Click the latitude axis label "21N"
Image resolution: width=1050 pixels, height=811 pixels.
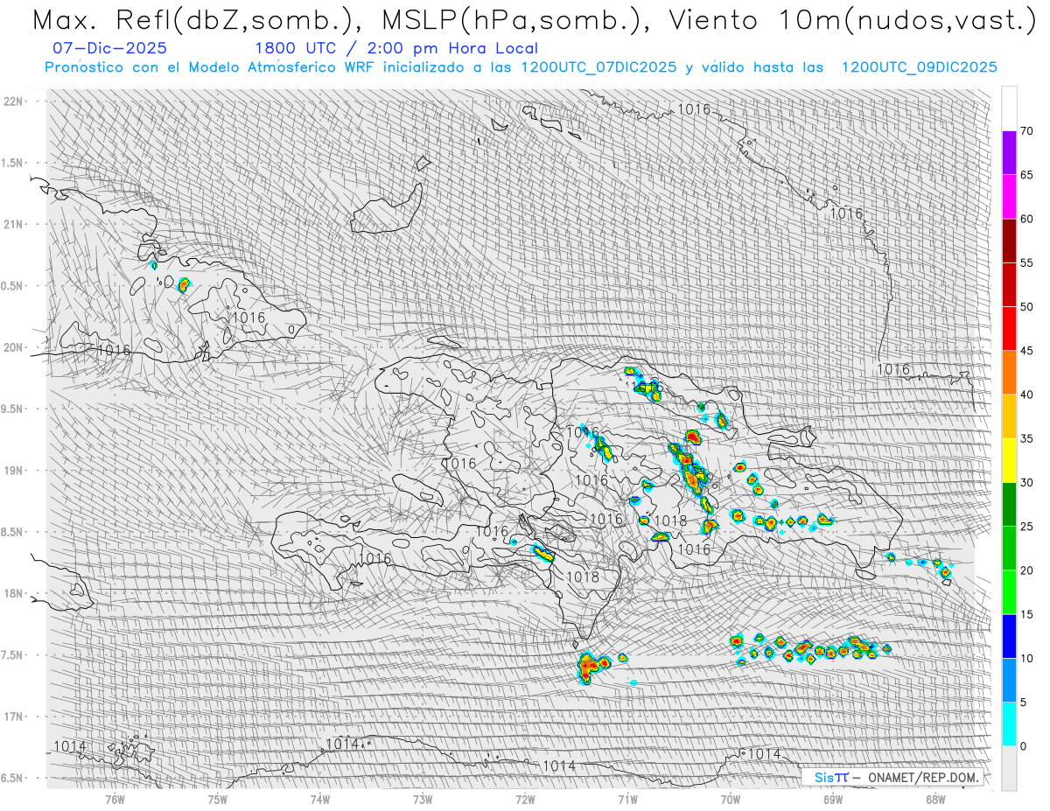14,225
